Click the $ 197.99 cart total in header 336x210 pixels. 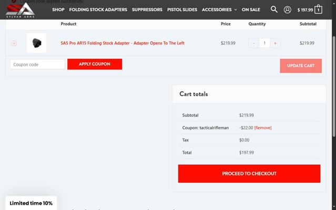pyautogui.click(x=305, y=10)
